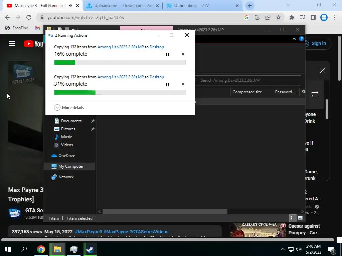This screenshot has width=342, height=256.
Task: Open Chrome extensions puzzle icon
Action: pyautogui.click(x=292, y=17)
